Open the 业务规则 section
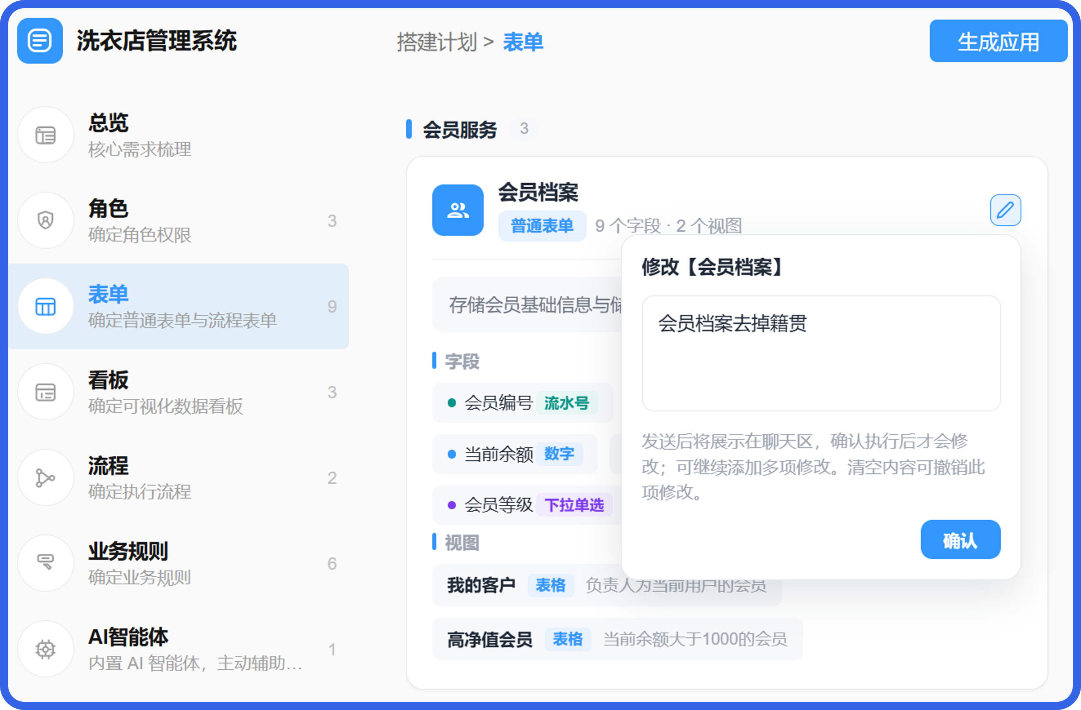The image size is (1081, 710). pos(179,563)
